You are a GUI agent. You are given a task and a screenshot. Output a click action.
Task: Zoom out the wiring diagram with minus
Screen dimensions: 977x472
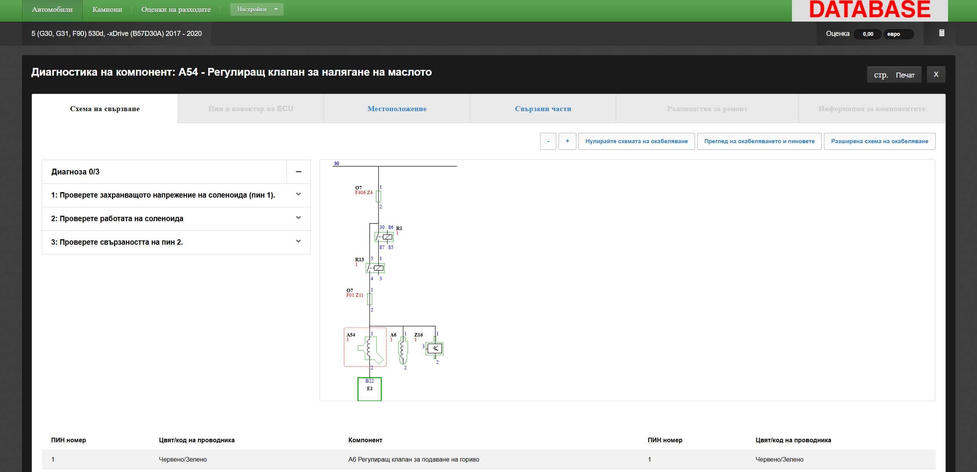(x=548, y=141)
